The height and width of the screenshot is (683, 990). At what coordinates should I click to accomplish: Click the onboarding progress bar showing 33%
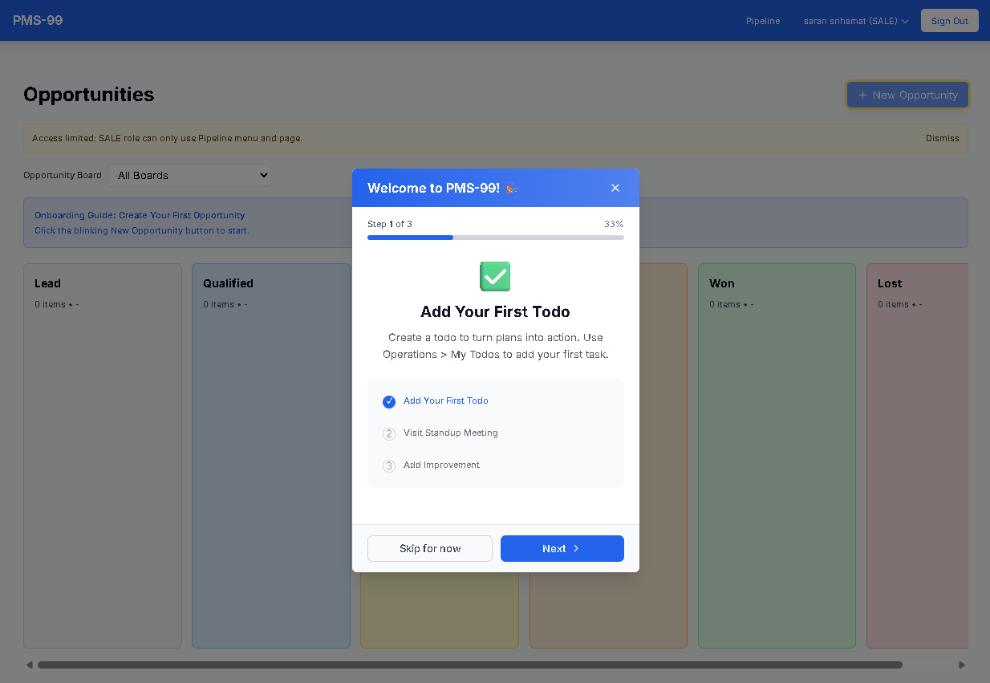click(495, 238)
